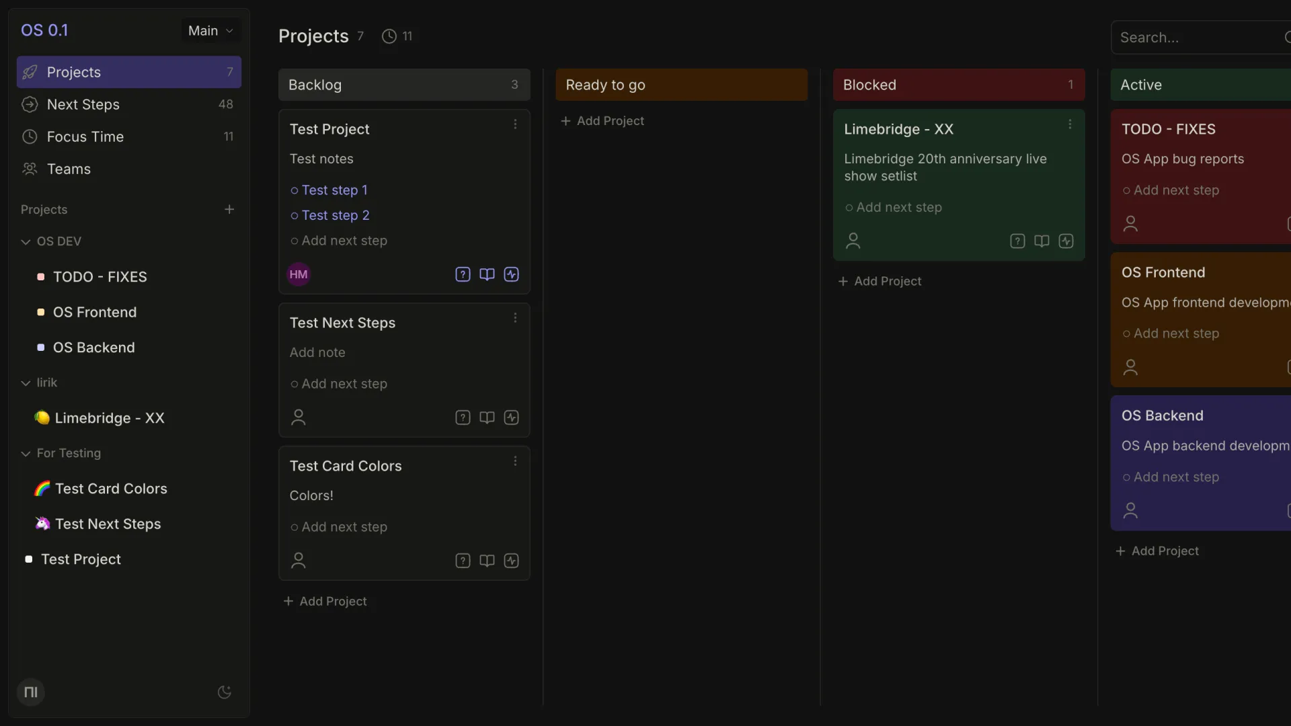Check off Test step 2 in Test Project

(294, 216)
